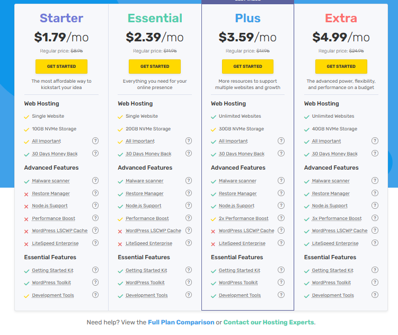
Task: Open the Full Plan Comparison link
Action: (x=181, y=322)
